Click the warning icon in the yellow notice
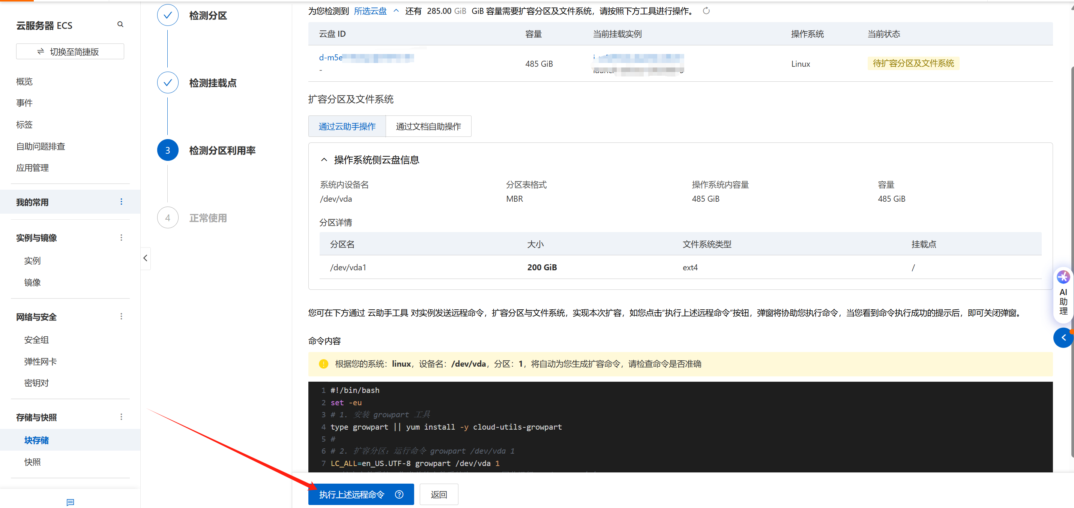 click(x=323, y=364)
